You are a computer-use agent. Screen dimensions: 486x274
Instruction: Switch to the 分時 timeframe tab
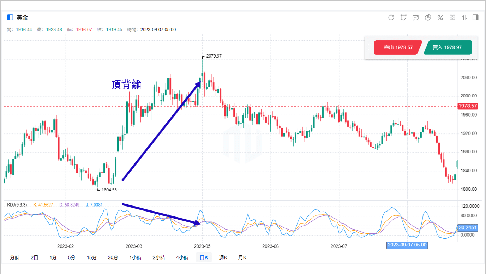(15, 257)
